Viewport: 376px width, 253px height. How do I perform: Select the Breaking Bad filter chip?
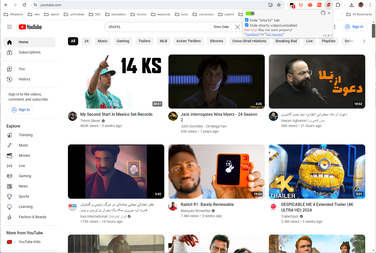pyautogui.click(x=286, y=41)
